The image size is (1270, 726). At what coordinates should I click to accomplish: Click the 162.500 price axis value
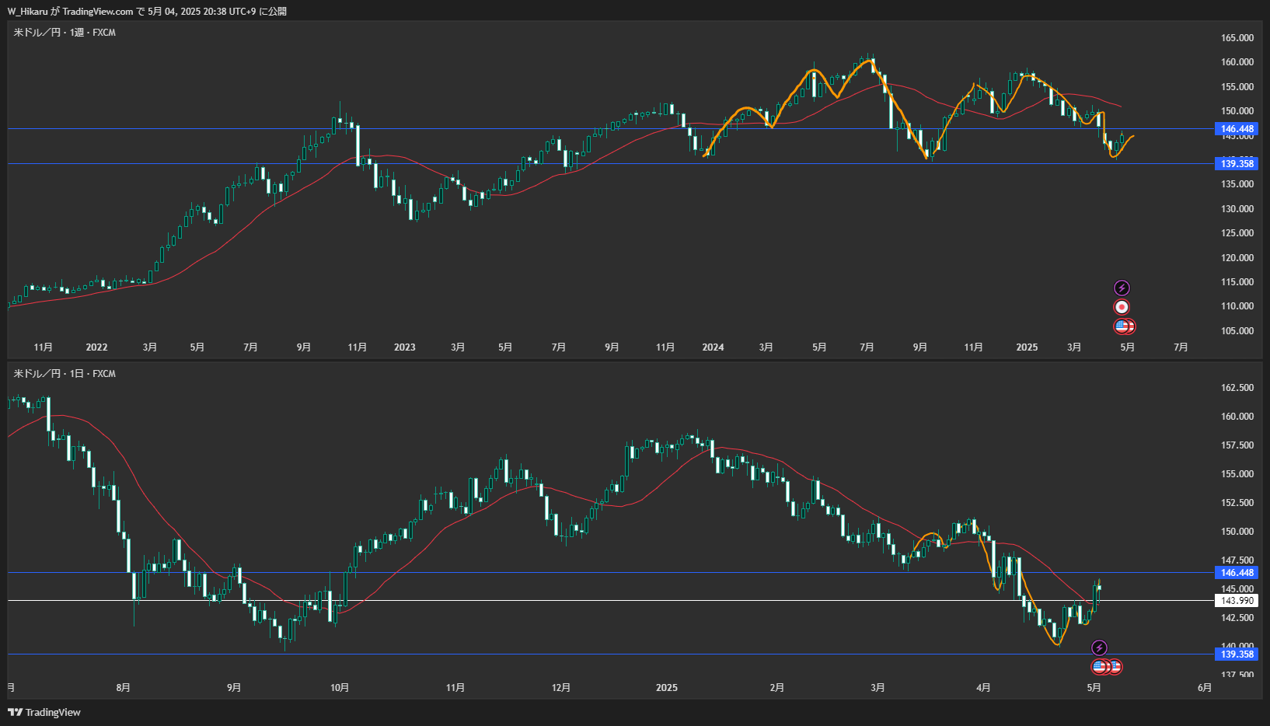point(1237,388)
